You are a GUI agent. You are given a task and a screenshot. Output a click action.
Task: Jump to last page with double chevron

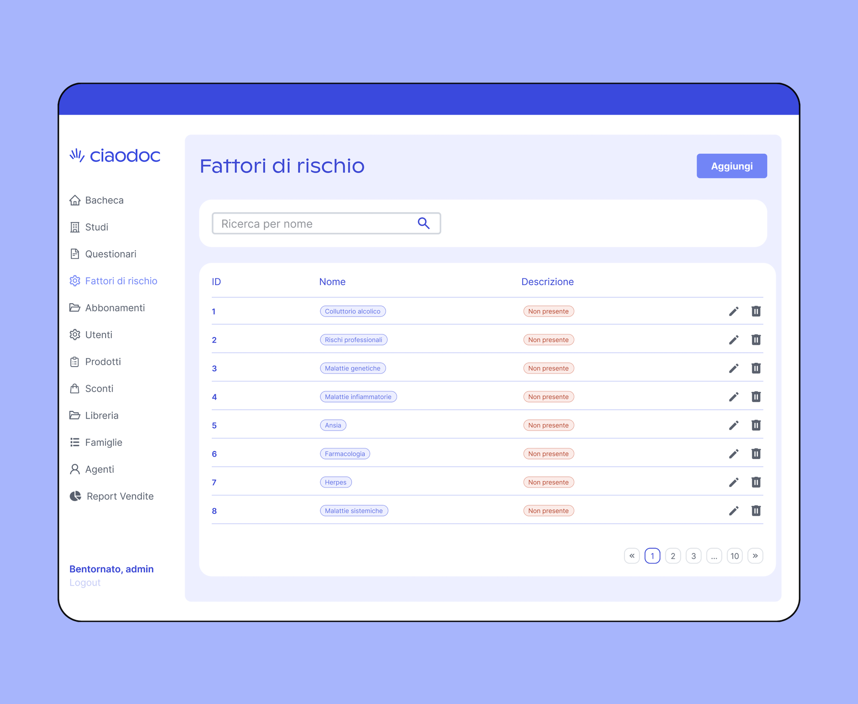755,556
